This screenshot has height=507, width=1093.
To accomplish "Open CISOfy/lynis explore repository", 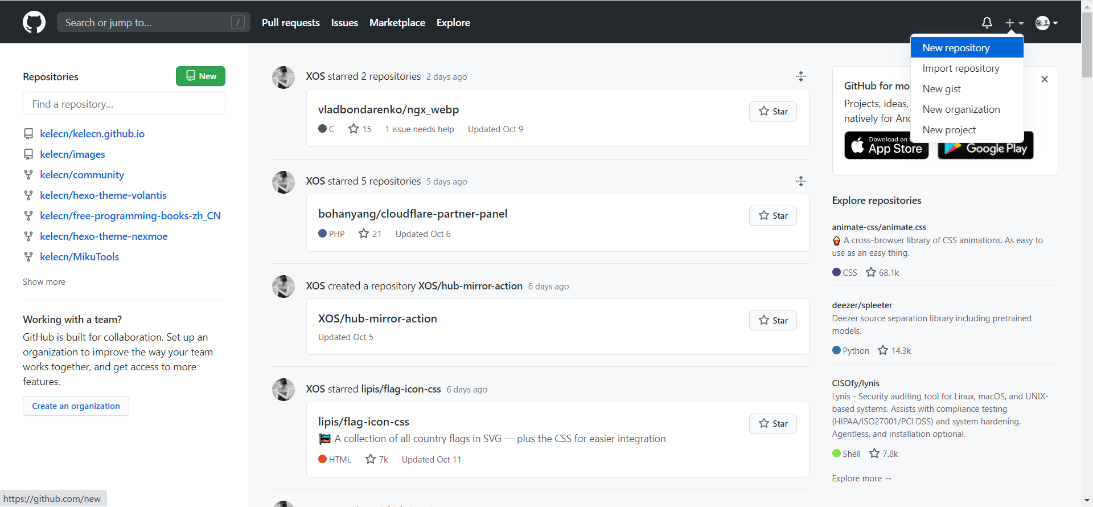I will click(856, 383).
